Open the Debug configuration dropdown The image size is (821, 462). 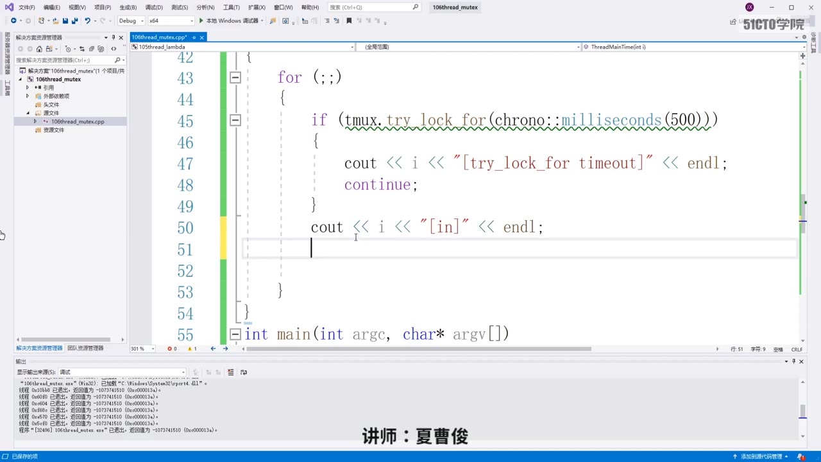click(130, 21)
